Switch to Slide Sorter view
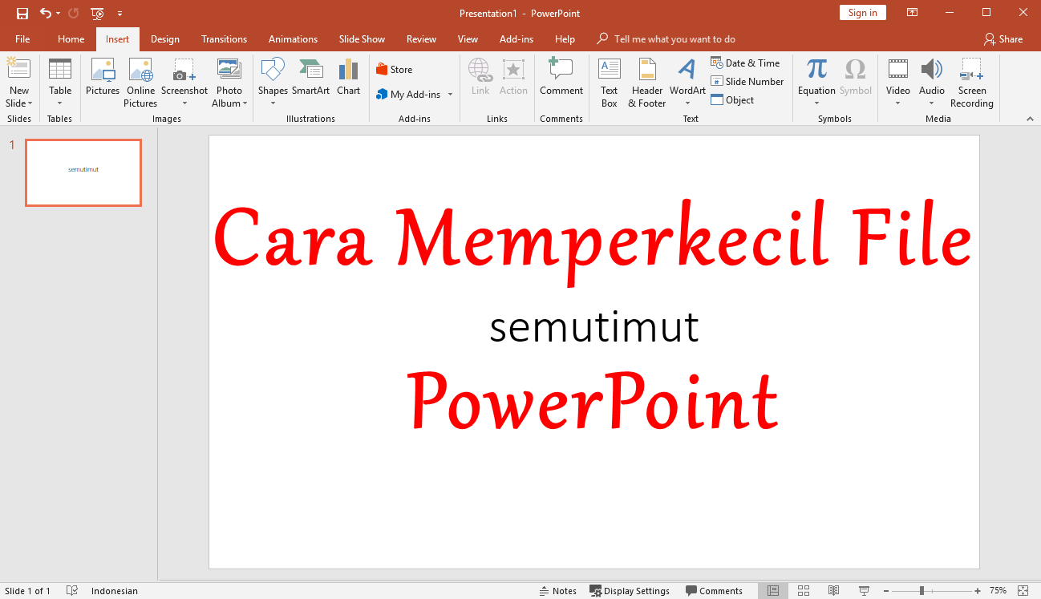Image resolution: width=1041 pixels, height=599 pixels. click(804, 591)
